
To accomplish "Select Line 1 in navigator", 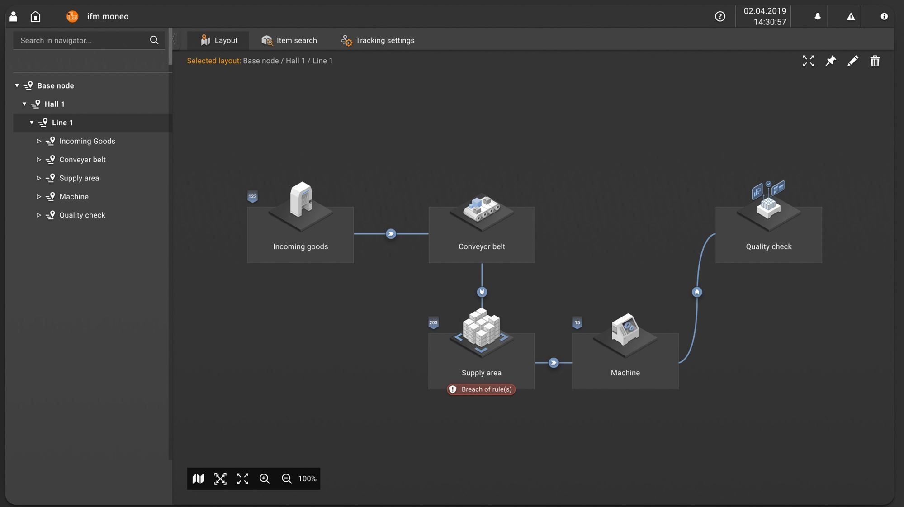I will click(x=62, y=123).
